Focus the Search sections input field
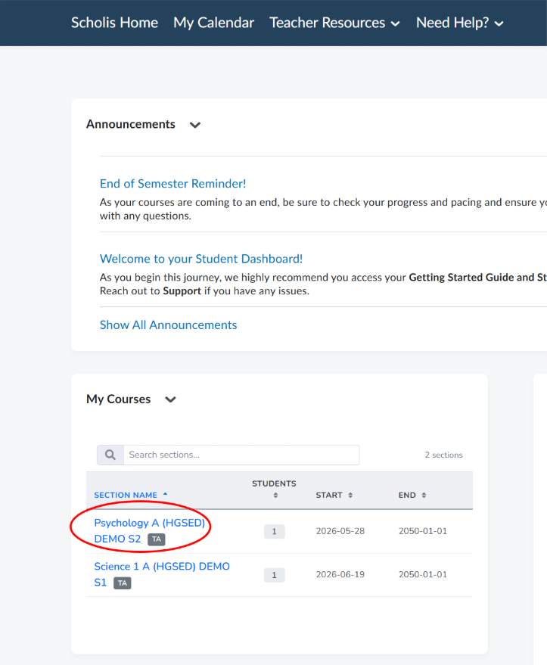Screen dimensions: 547x665 point(241,455)
